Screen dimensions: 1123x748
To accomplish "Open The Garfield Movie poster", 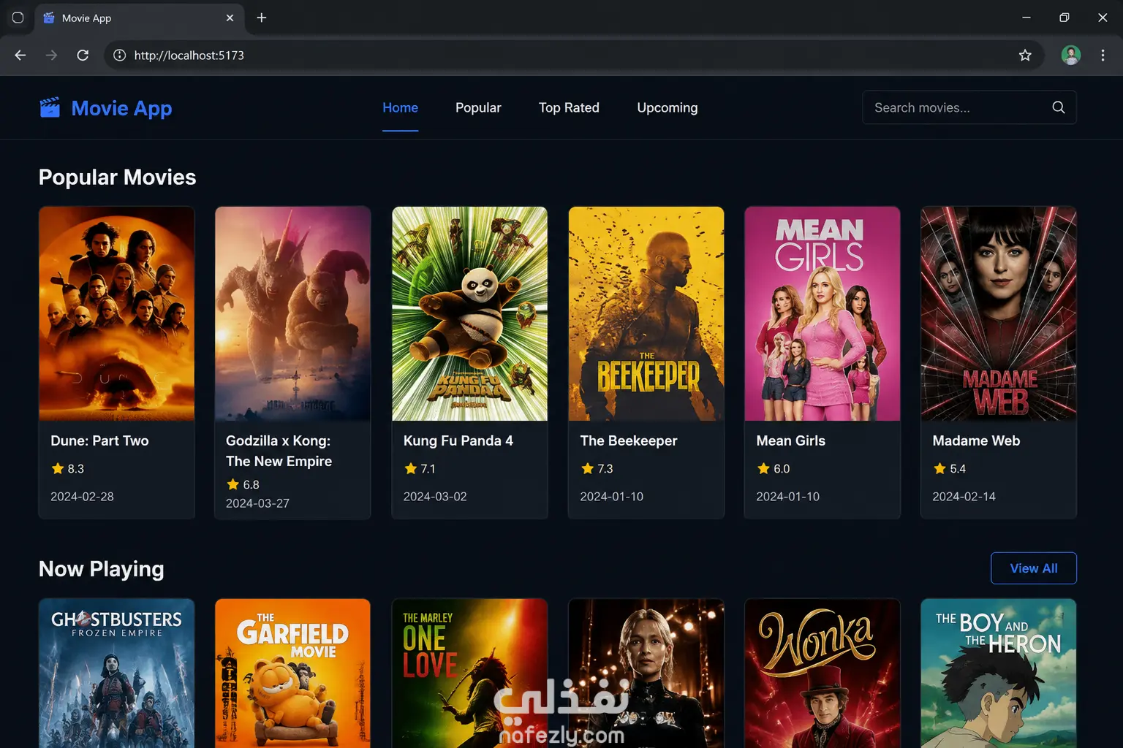I will [292, 673].
